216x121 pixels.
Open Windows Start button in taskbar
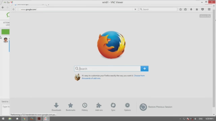(x=3, y=119)
